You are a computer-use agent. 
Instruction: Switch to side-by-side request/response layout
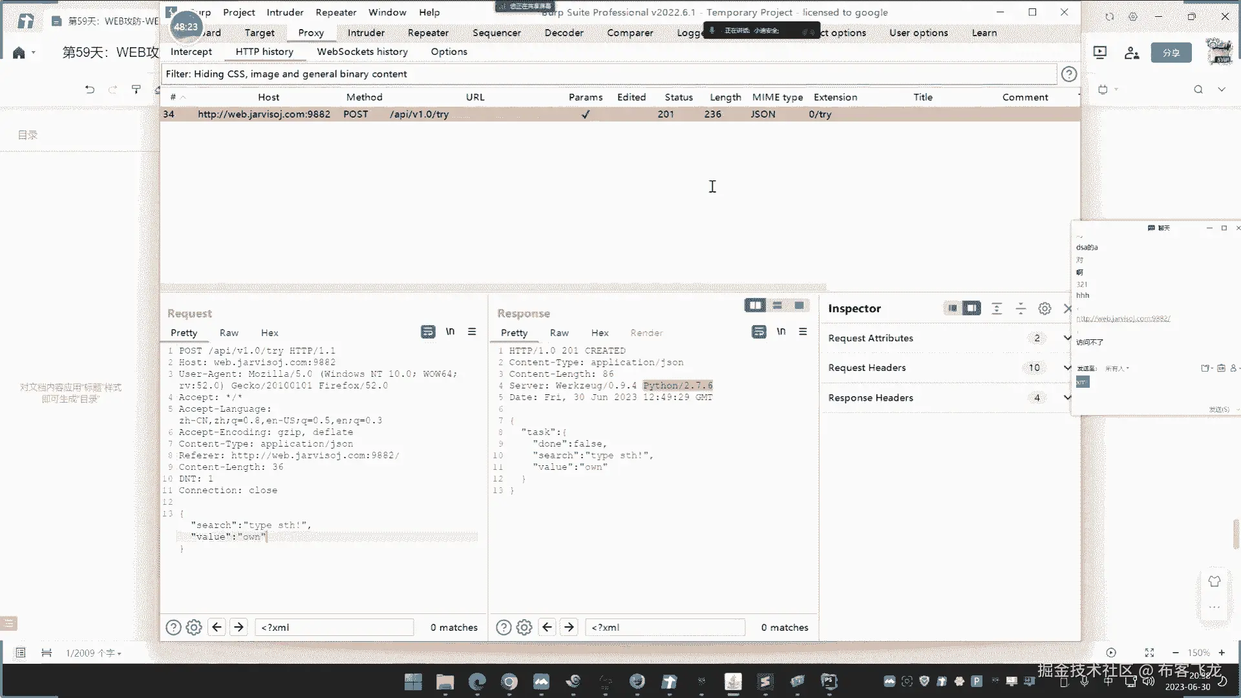[755, 306]
